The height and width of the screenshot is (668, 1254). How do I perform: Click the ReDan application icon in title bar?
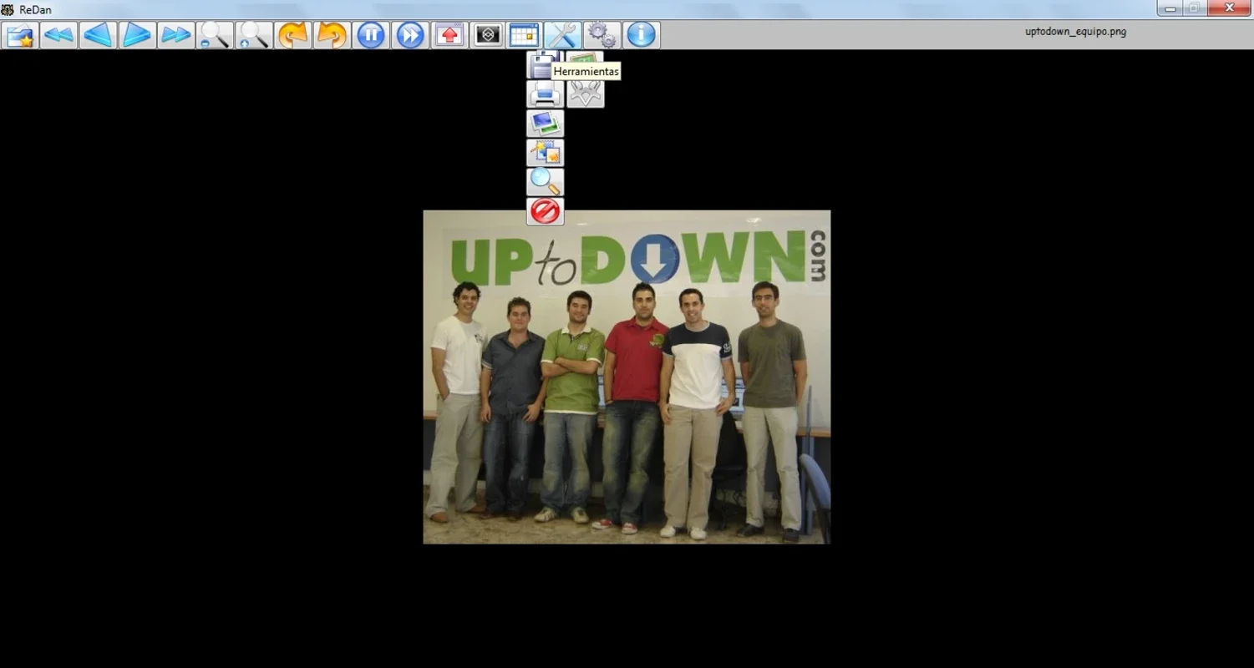click(x=8, y=10)
